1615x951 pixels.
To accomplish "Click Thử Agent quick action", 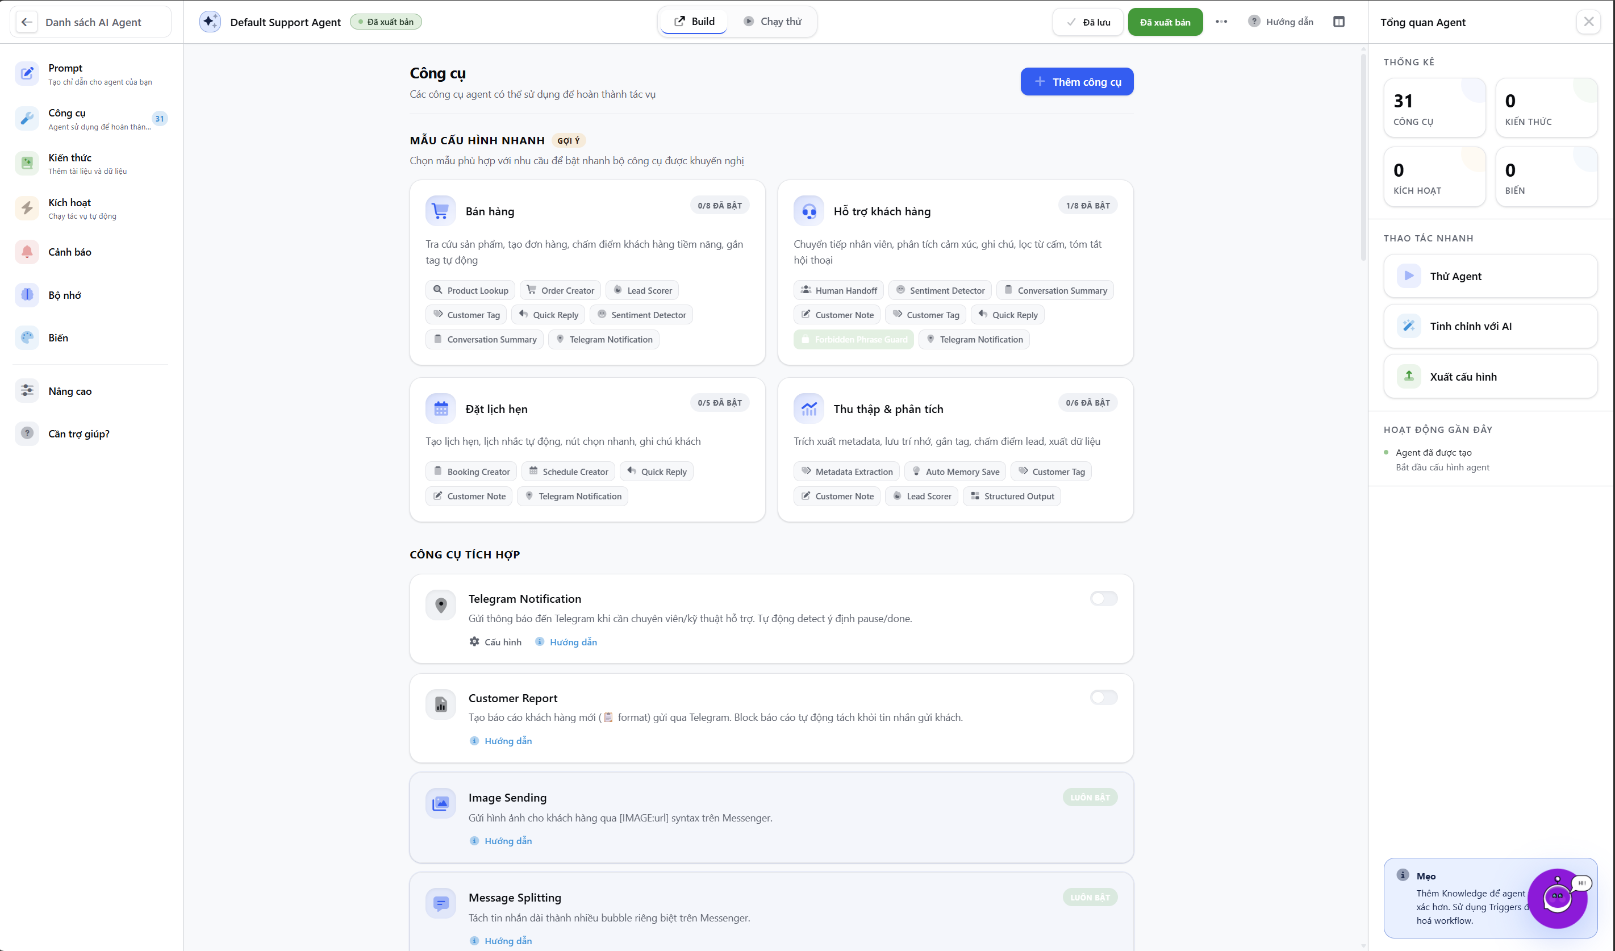I will (1490, 276).
